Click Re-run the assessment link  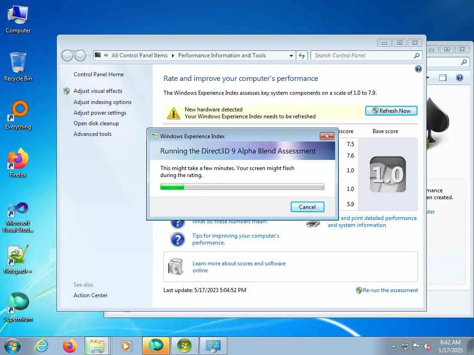click(x=391, y=290)
